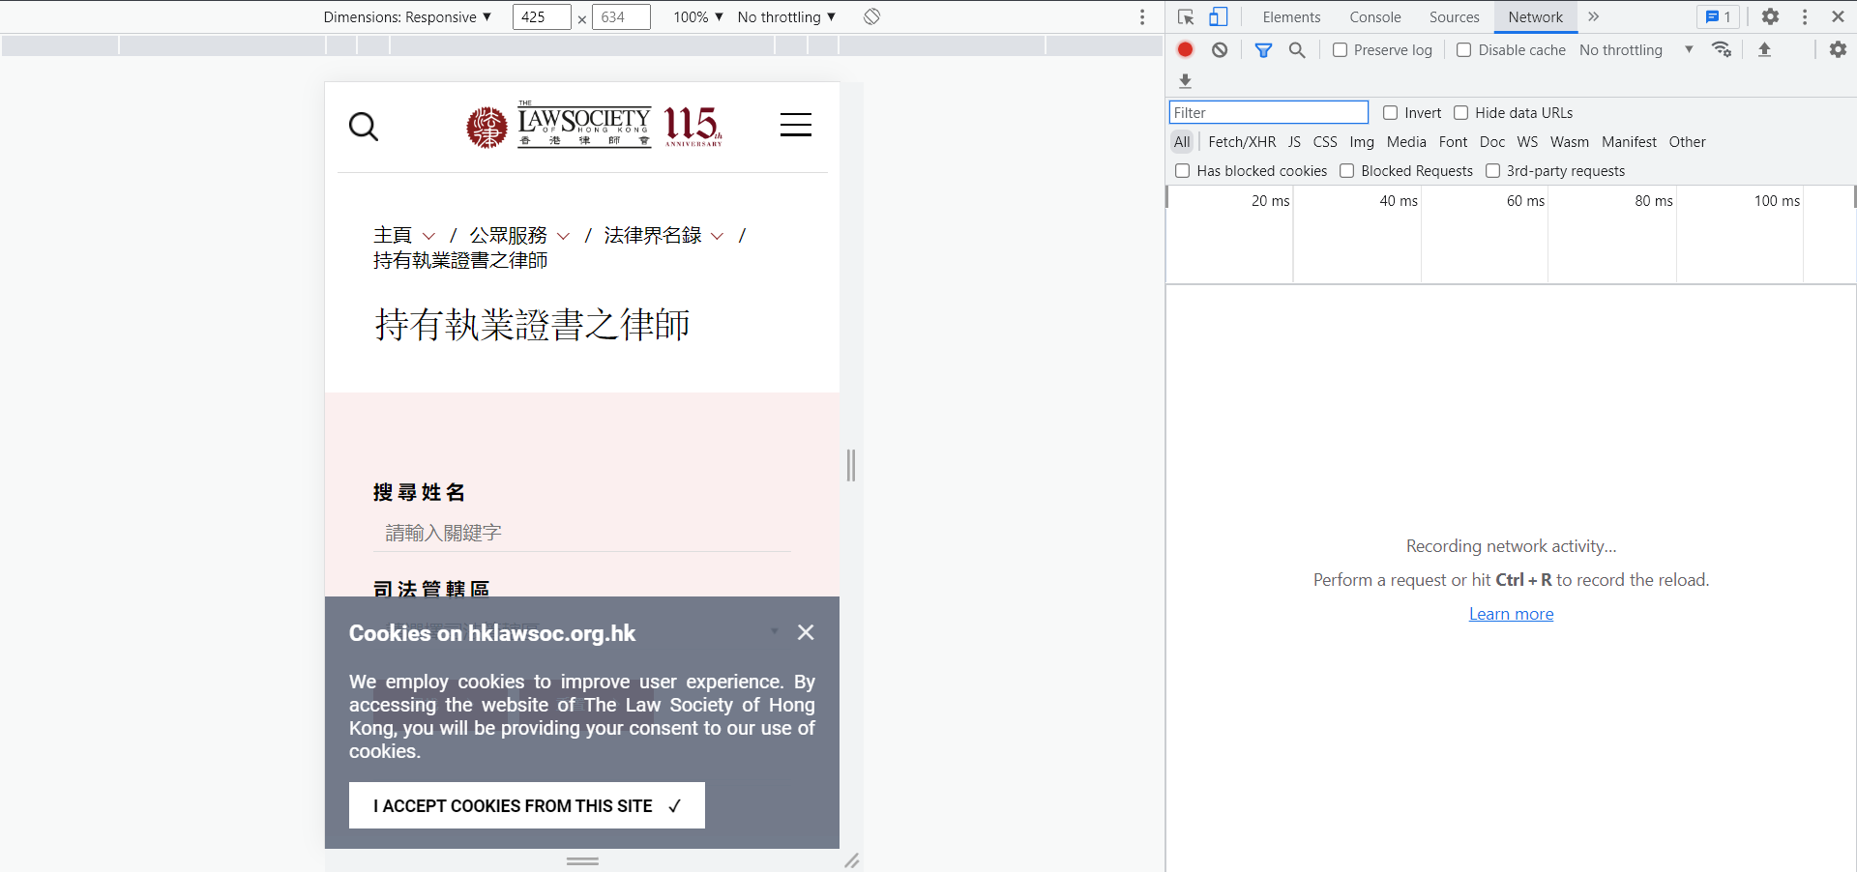Expand the 公眾服務 breadcrumb chevron
The image size is (1857, 872).
[x=563, y=236]
